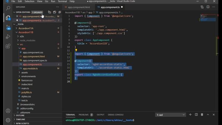Collapse the Accordion11B folder
Screen dimensions: 222x125
[x=26, y=32]
